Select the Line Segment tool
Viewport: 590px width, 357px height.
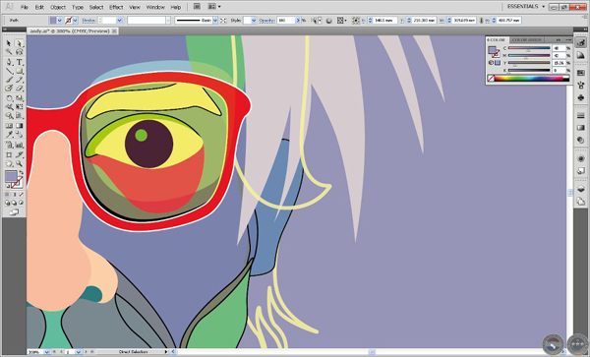(x=9, y=71)
